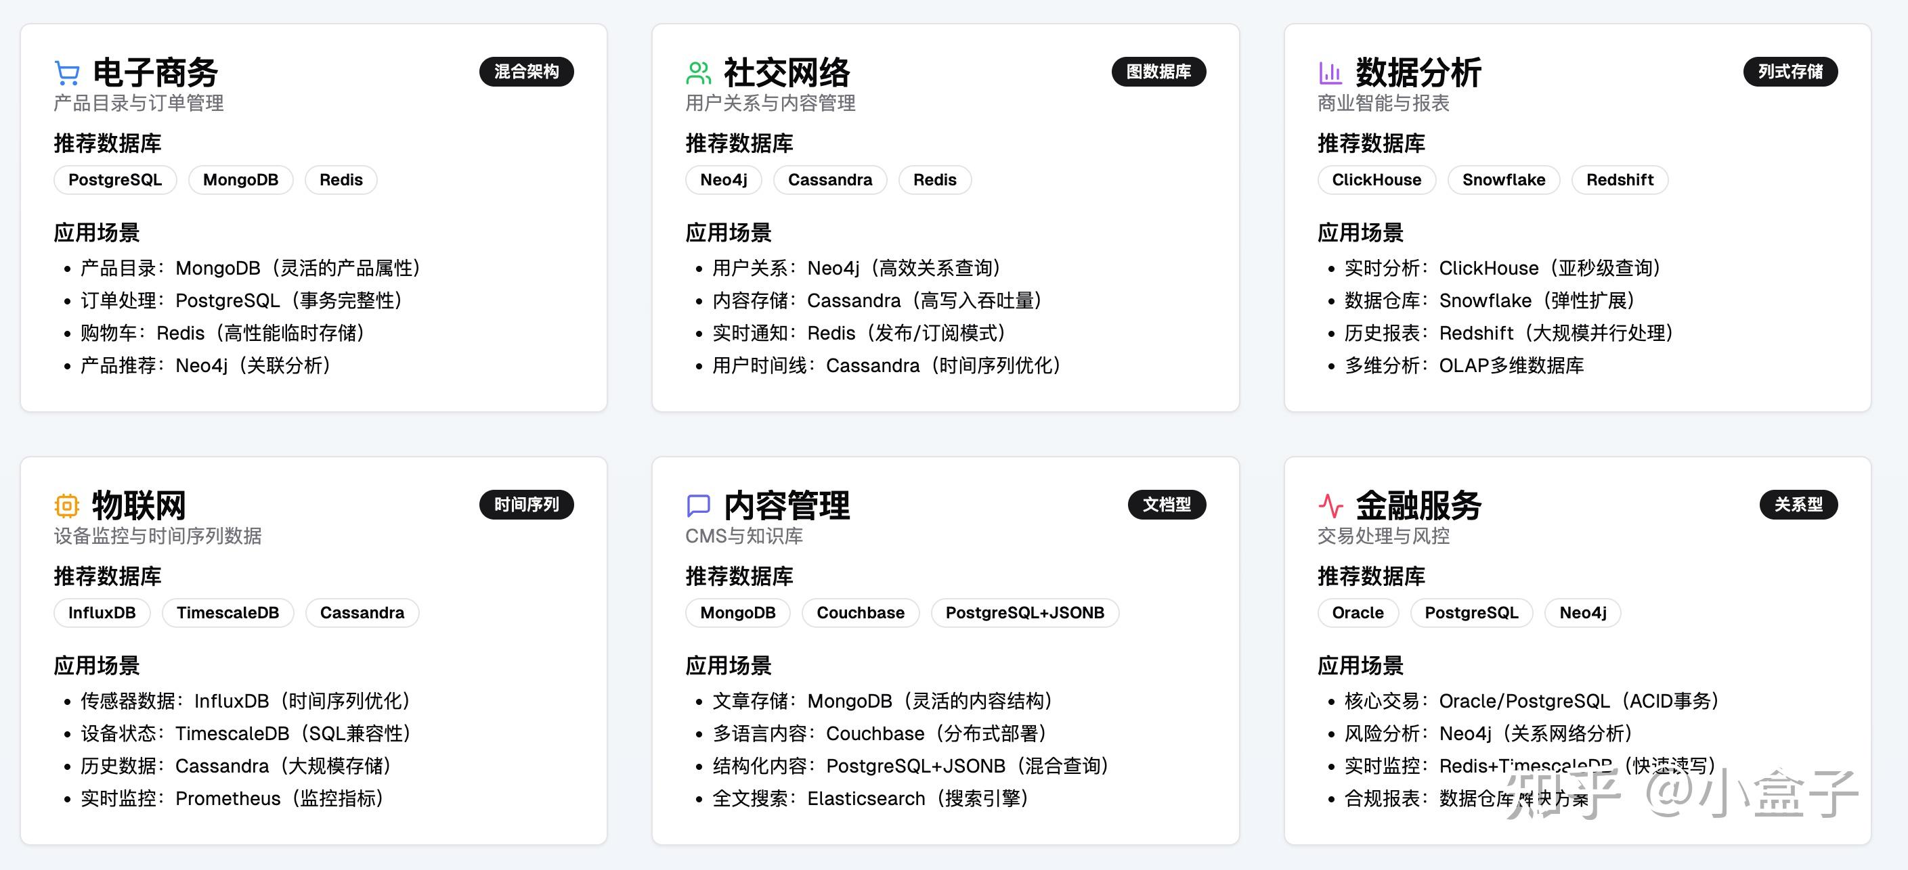Select PostgreSQL tag in 金融服务 card
The width and height of the screenshot is (1908, 870).
click(1471, 612)
